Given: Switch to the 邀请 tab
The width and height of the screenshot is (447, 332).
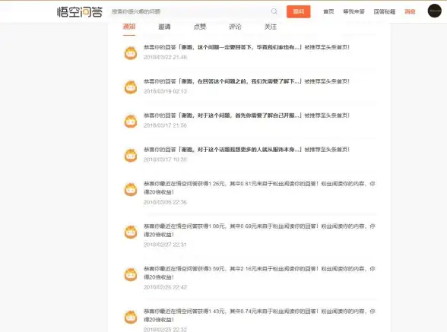Looking at the screenshot, I should [164, 27].
